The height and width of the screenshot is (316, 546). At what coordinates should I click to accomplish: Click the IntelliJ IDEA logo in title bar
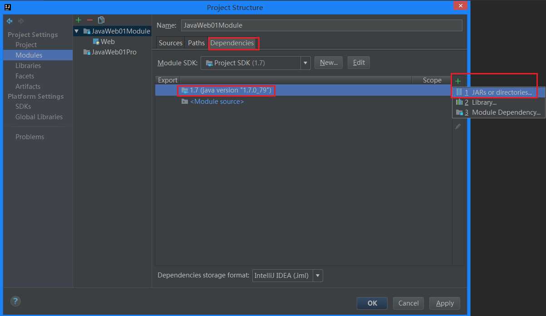click(7, 7)
